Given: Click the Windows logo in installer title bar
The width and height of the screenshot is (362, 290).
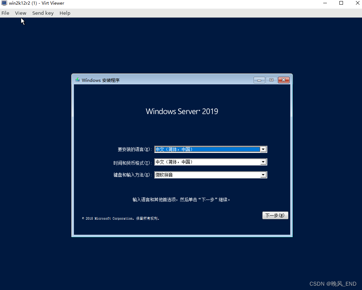Looking at the screenshot, I should click(77, 80).
